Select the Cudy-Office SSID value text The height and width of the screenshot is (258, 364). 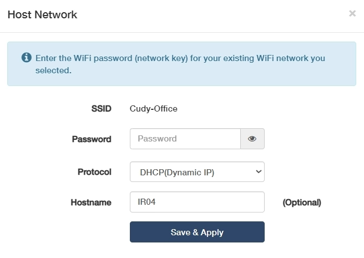[x=154, y=109]
